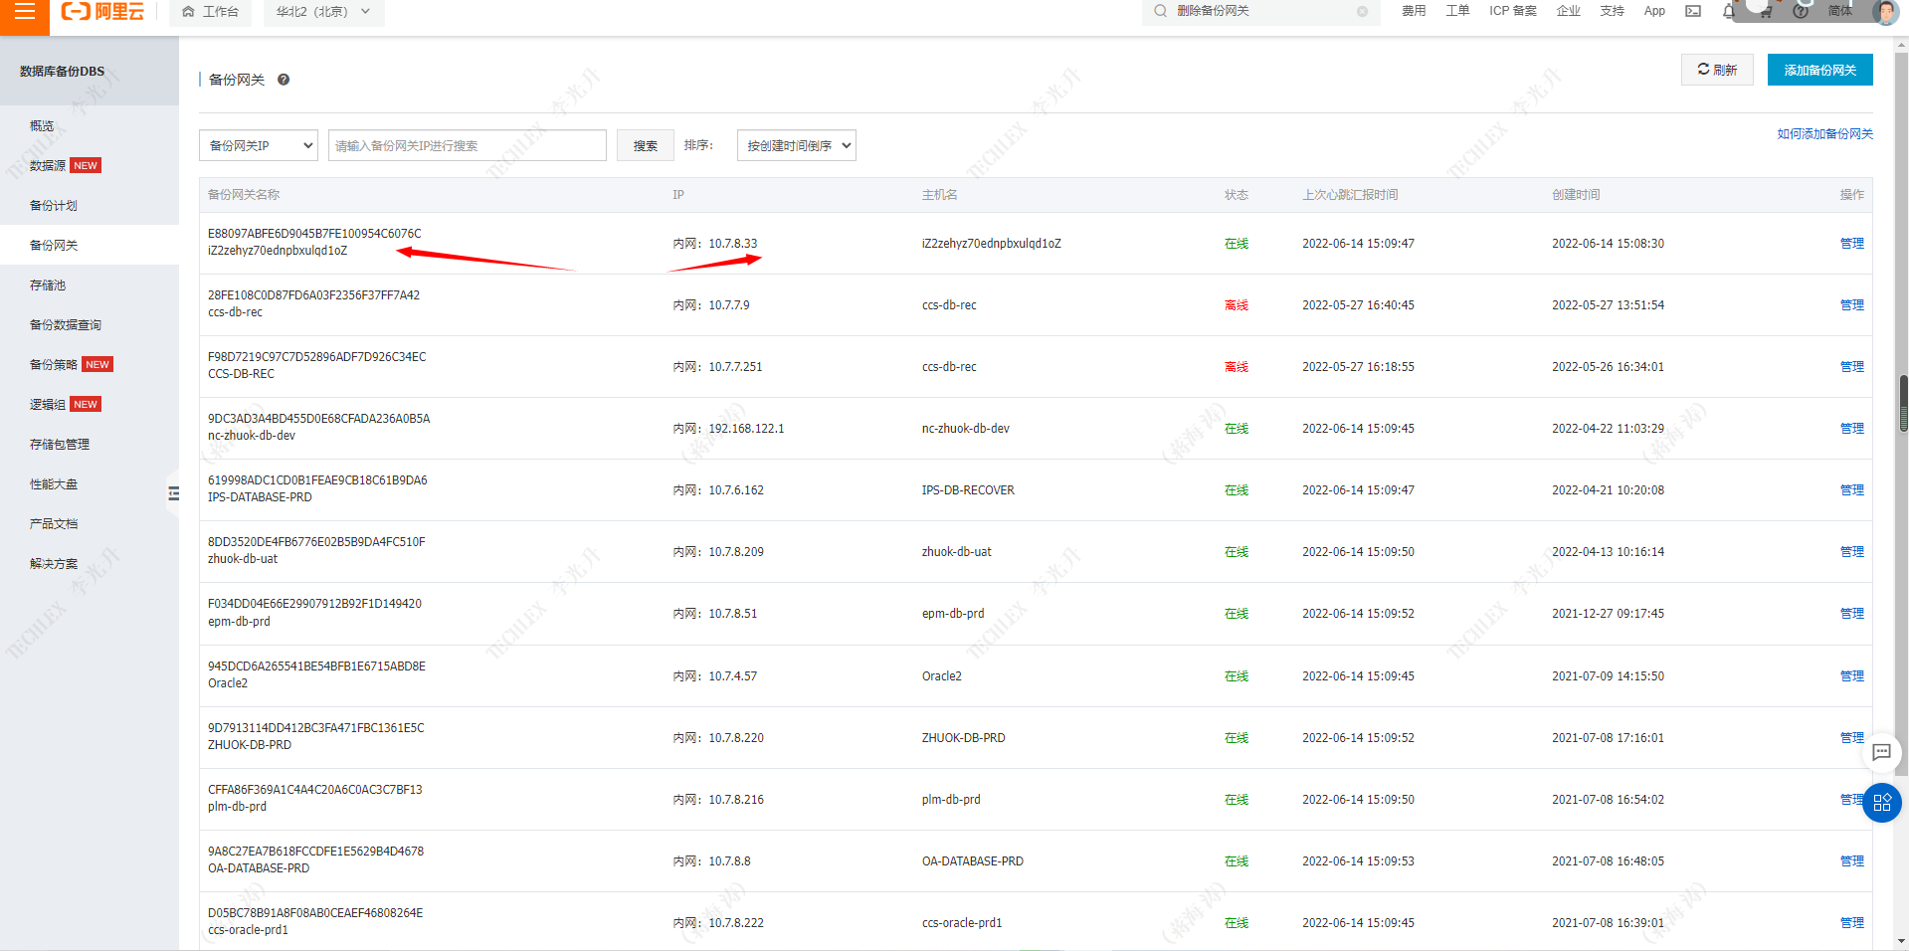Click 管理 for gateway ccs-db-rec 10.7.7.9
The width and height of the screenshot is (1909, 951).
coord(1851,305)
